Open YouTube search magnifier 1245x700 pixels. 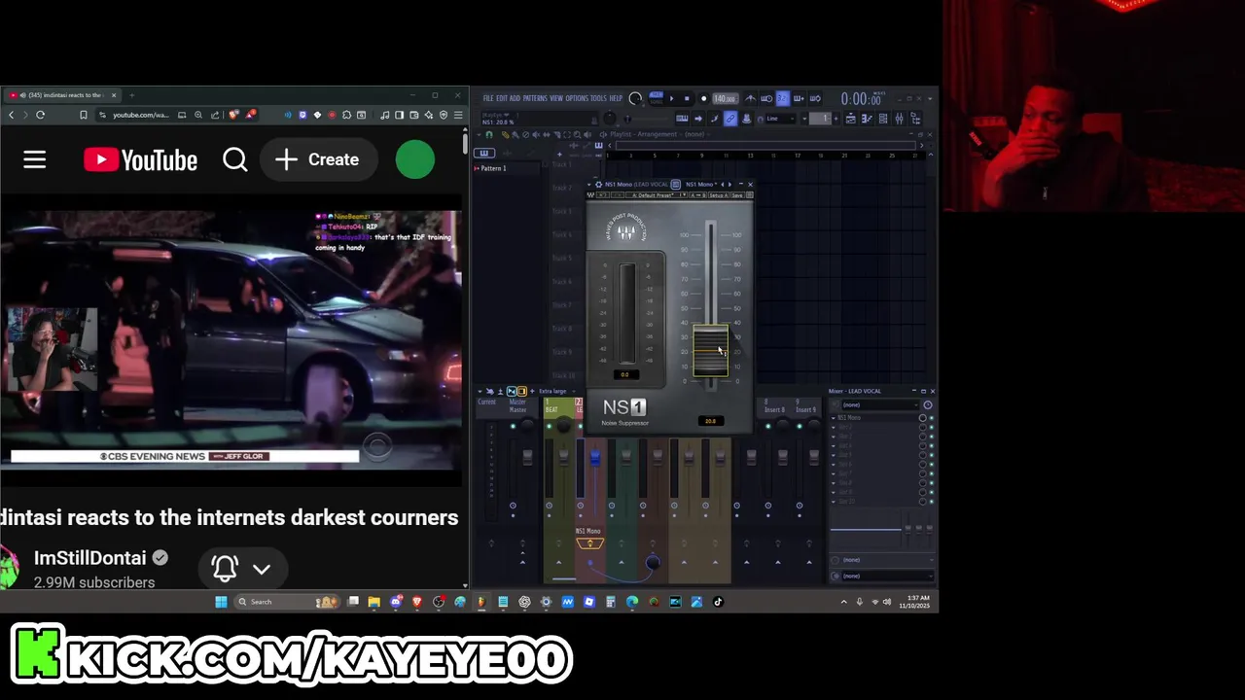tap(235, 159)
